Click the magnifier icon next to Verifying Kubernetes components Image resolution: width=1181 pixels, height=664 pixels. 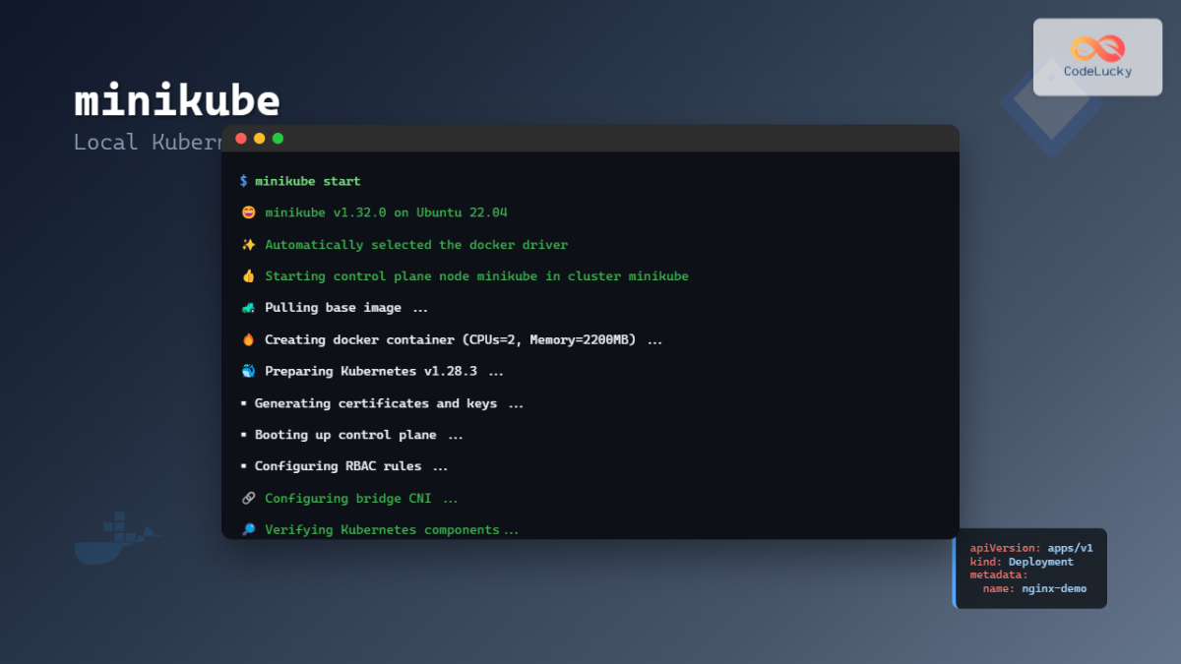pyautogui.click(x=247, y=529)
